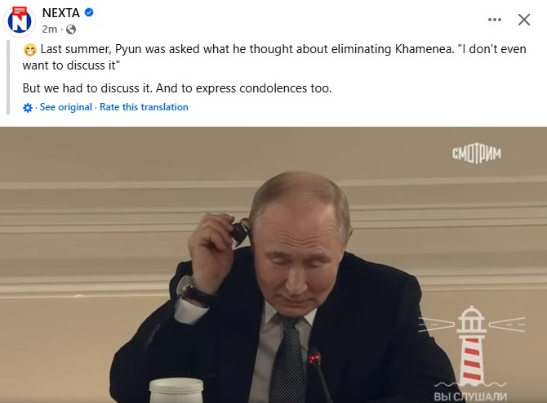Viewport: 547px width, 403px height.
Task: Click the gray translation quote bar
Action: (8, 77)
